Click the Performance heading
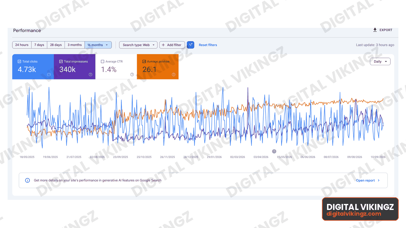Screen dimensions: 406x228 [x=27, y=30]
